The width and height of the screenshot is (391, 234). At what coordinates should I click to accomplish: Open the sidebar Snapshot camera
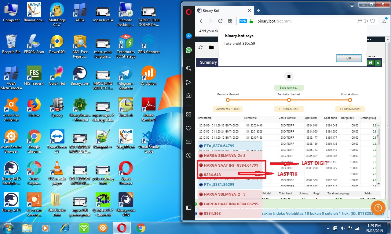click(189, 96)
